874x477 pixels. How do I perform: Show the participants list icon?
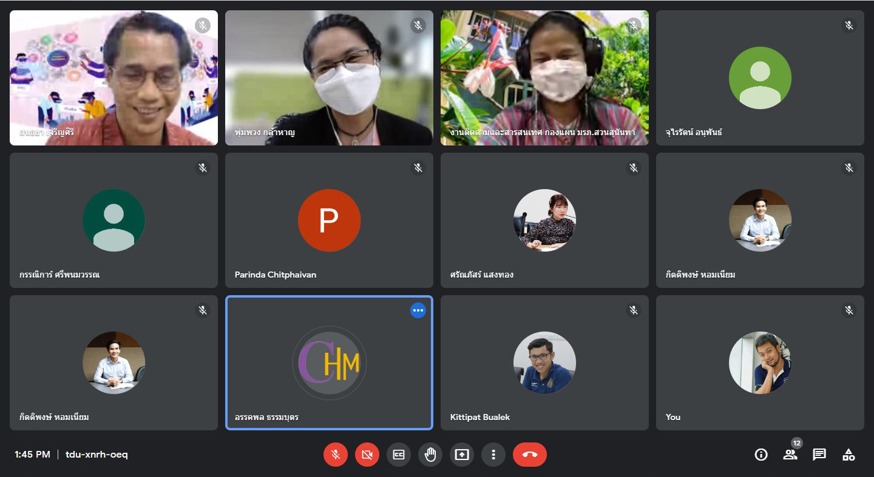[790, 455]
